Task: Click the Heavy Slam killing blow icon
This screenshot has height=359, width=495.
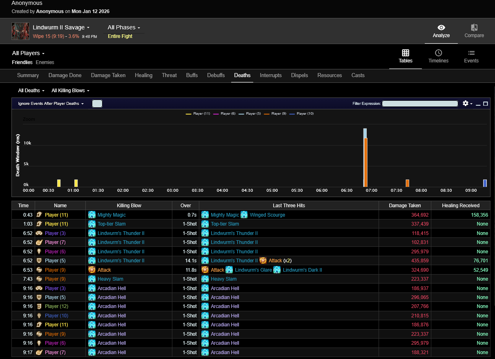Action: click(92, 279)
